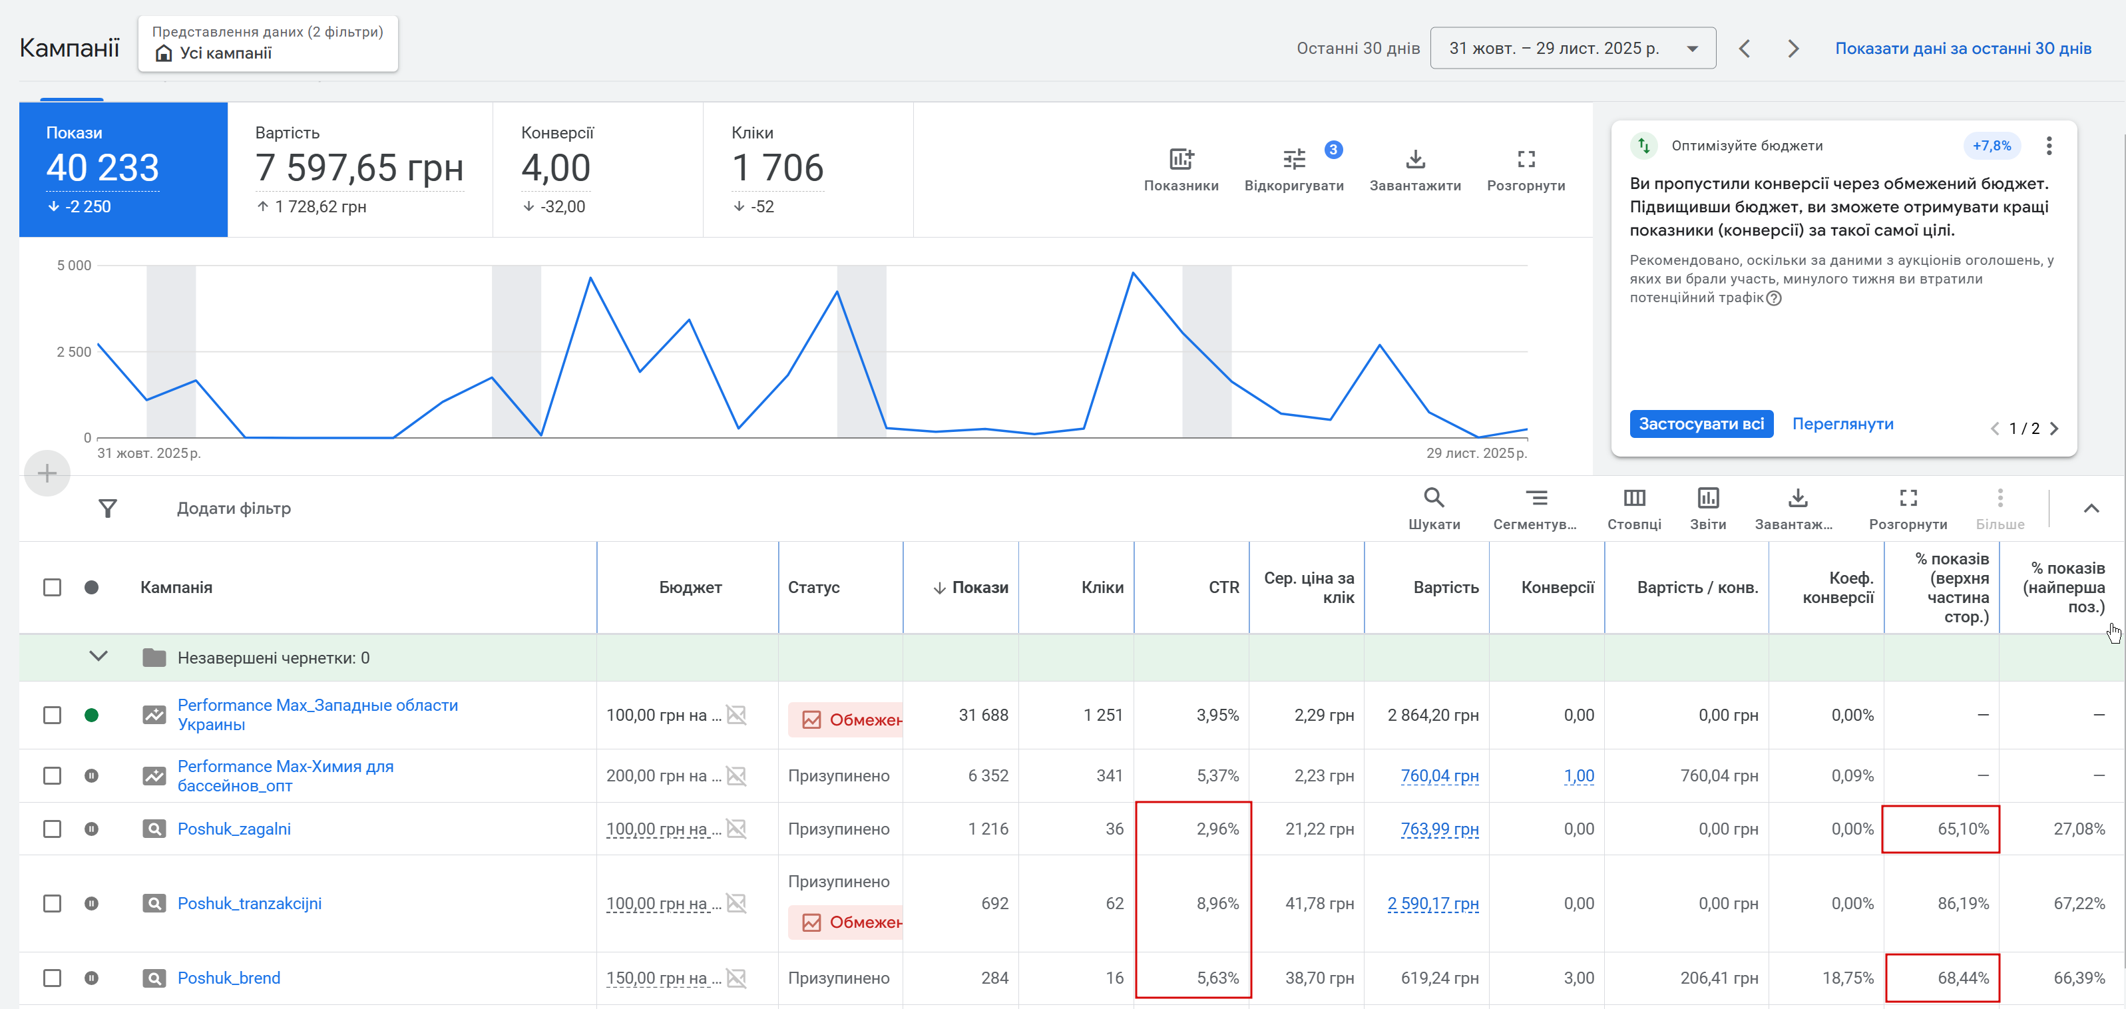Click the round plus add button
This screenshot has height=1009, width=2126.
click(x=47, y=474)
